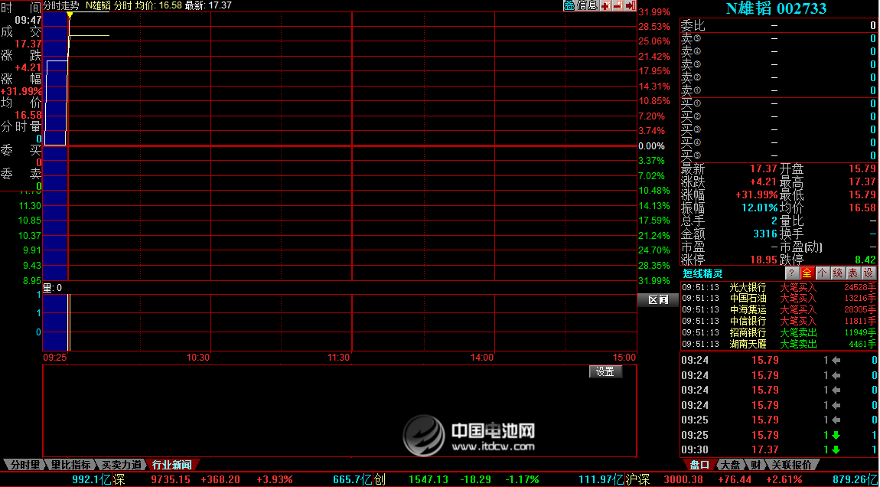
Task: Toggle the 统 statistics filter in 短线精灵
Action: [837, 273]
